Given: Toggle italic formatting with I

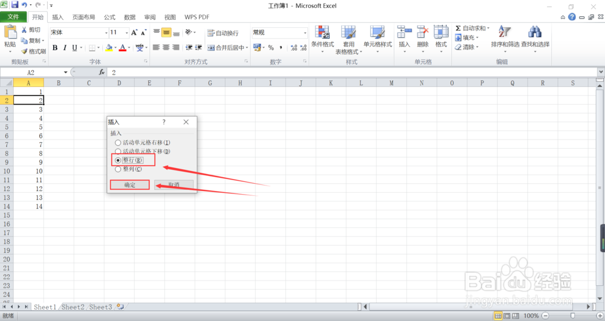Looking at the screenshot, I should click(x=65, y=48).
